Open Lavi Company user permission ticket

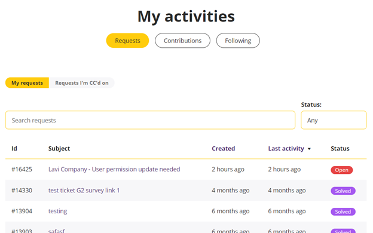click(x=114, y=169)
